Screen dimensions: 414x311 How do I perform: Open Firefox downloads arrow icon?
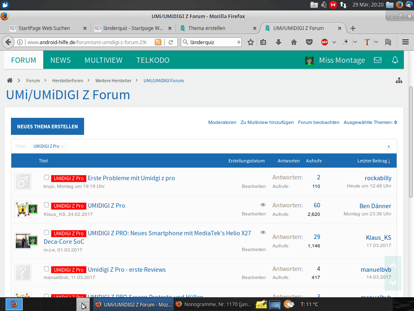click(279, 42)
